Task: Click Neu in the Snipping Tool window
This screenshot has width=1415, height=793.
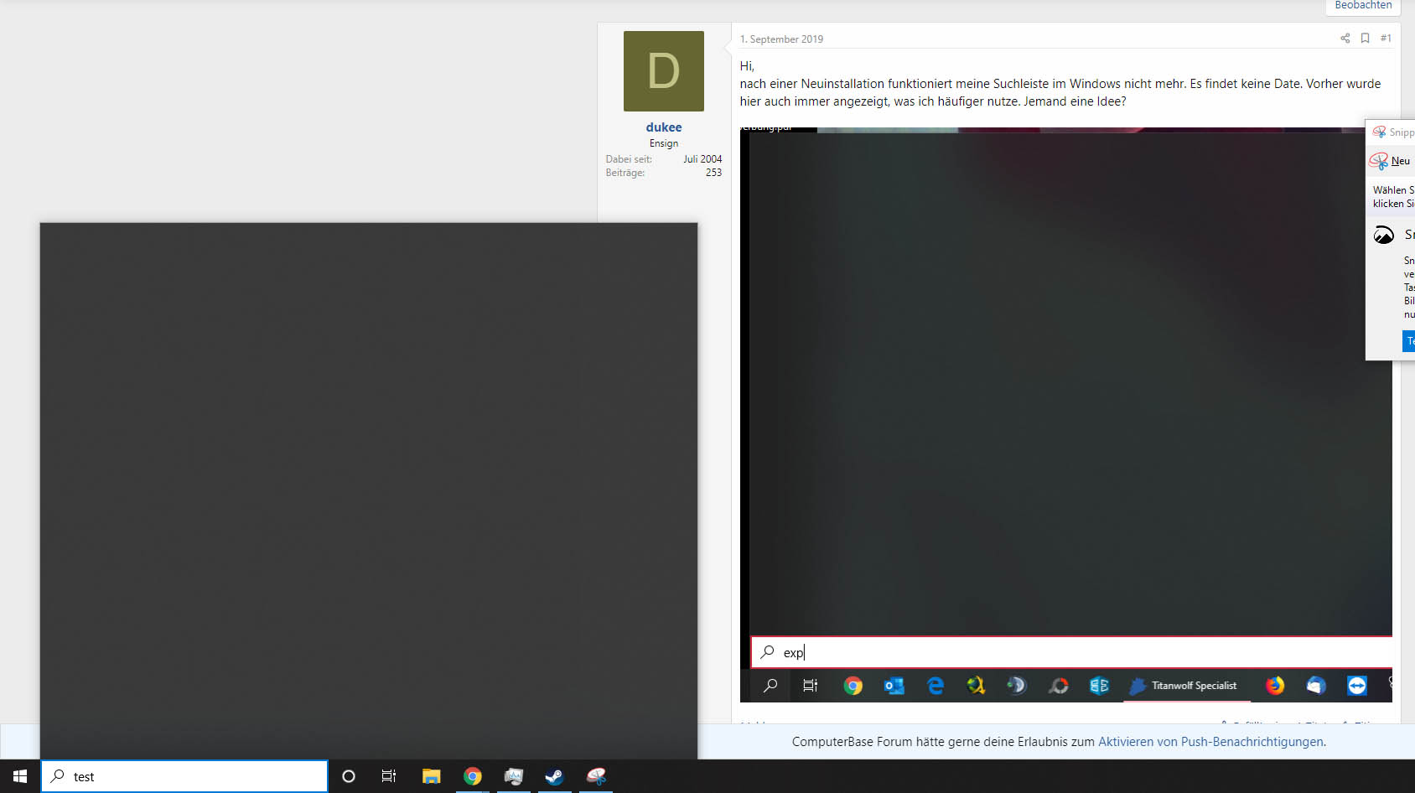Action: 1392,161
